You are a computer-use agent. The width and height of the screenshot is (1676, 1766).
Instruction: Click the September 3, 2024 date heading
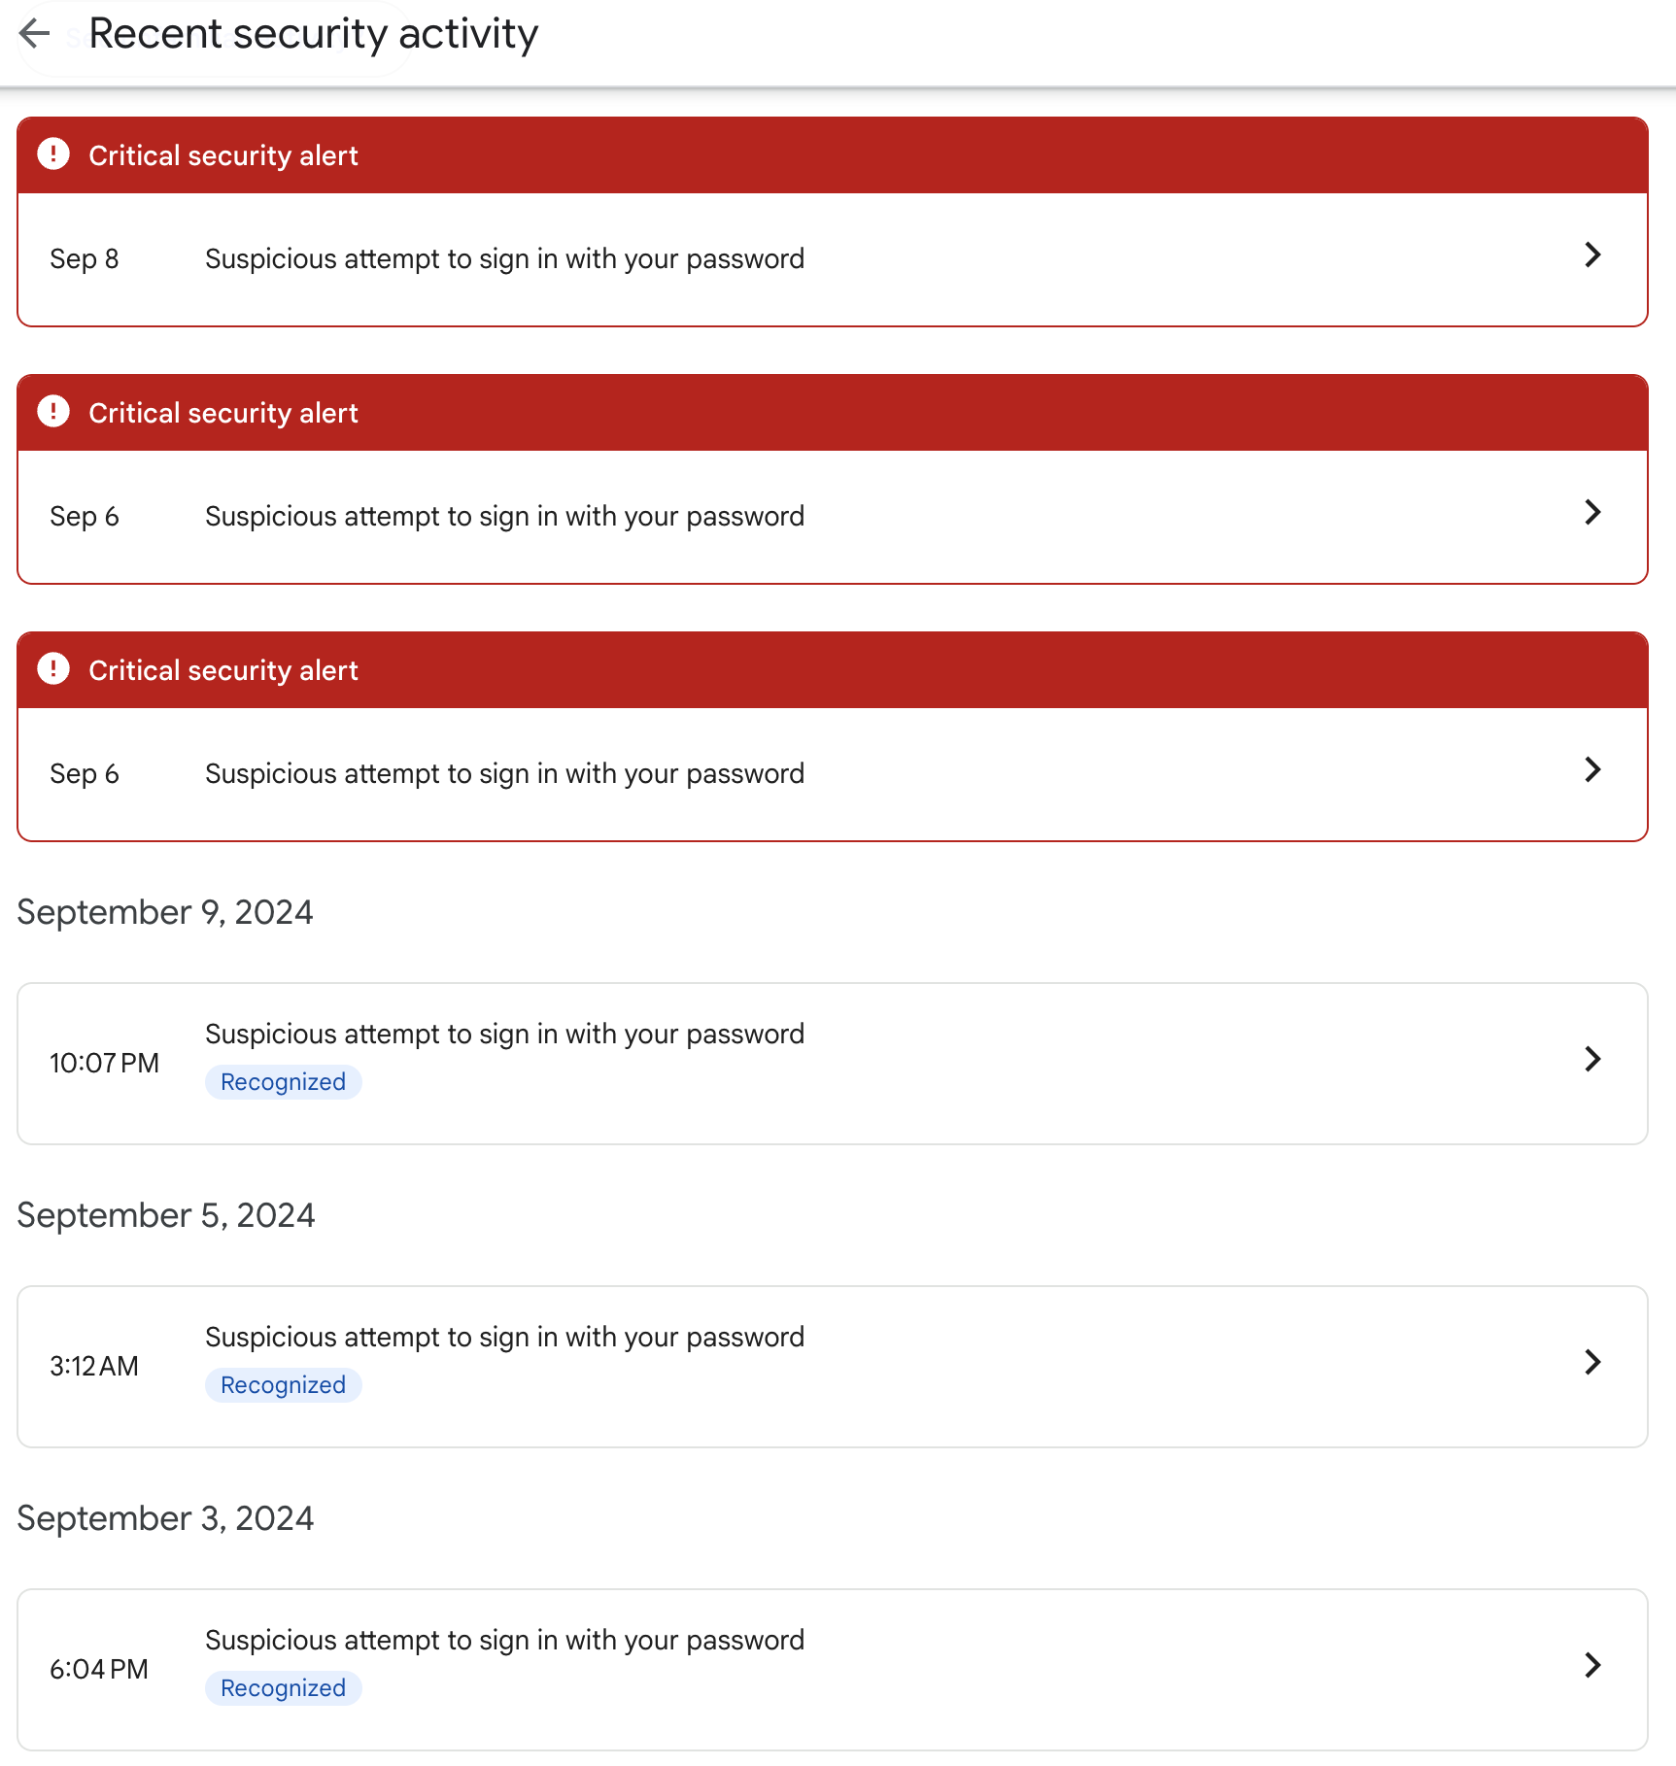165,1518
